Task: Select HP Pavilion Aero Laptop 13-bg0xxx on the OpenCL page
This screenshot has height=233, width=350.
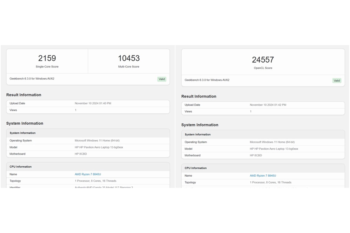Action: (x=274, y=149)
